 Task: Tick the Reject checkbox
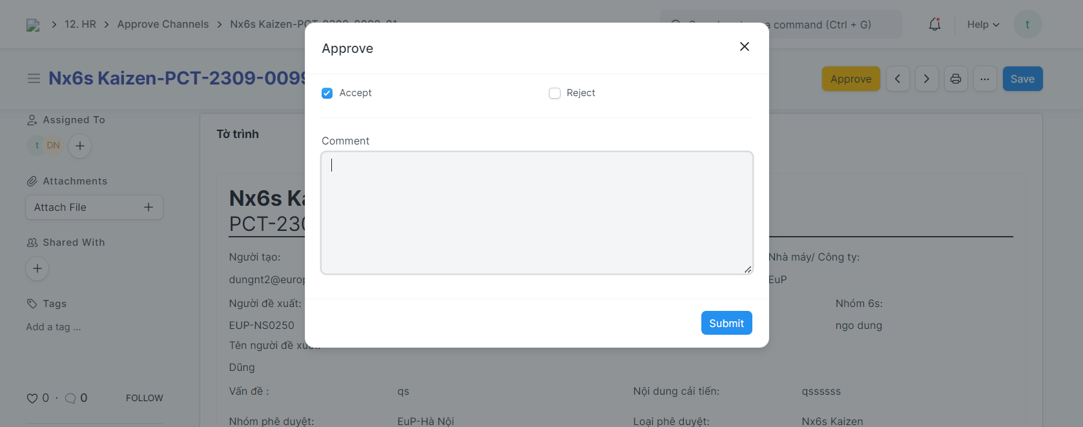click(555, 94)
